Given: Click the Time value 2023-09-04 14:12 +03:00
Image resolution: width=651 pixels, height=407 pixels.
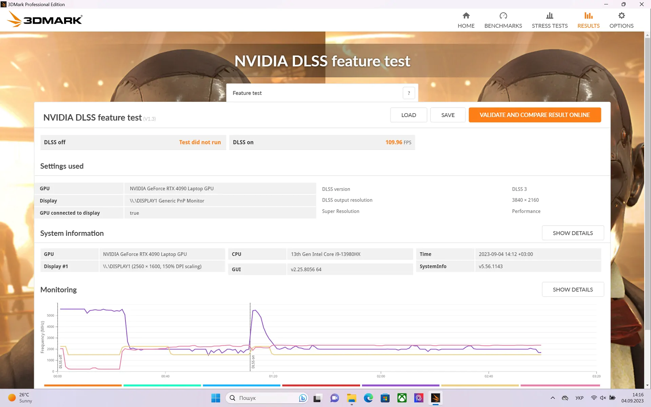Looking at the screenshot, I should 506,254.
